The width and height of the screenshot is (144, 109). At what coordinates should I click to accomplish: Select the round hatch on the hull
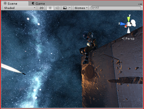(x=89, y=72)
